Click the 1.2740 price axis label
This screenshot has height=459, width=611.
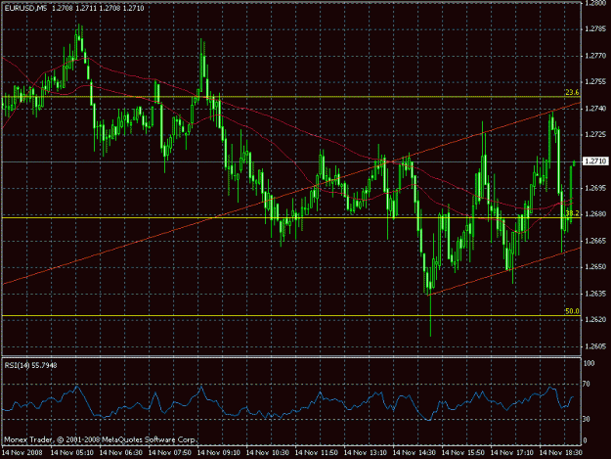pos(595,109)
